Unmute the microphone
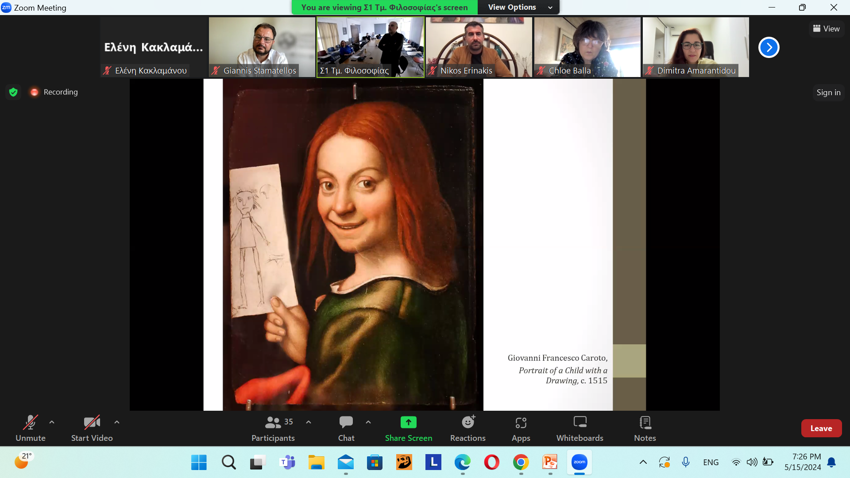 click(x=30, y=428)
